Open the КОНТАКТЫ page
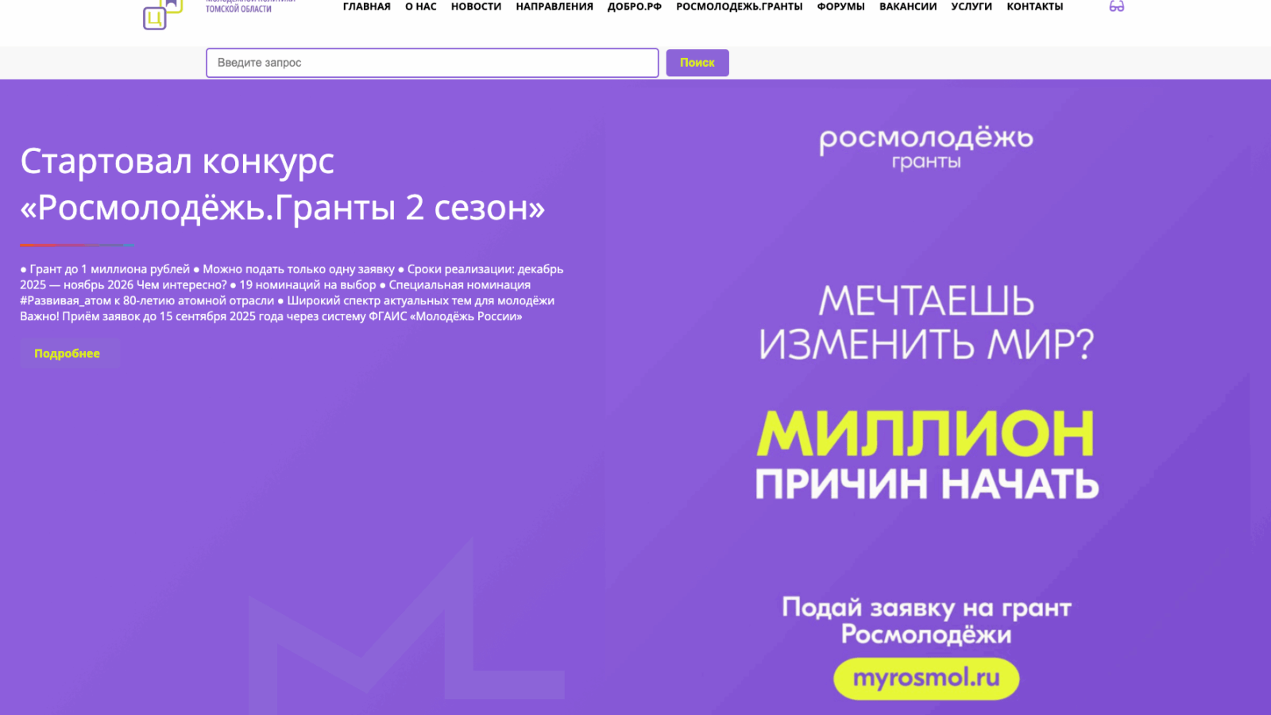Viewport: 1271px width, 715px height. [x=1035, y=6]
